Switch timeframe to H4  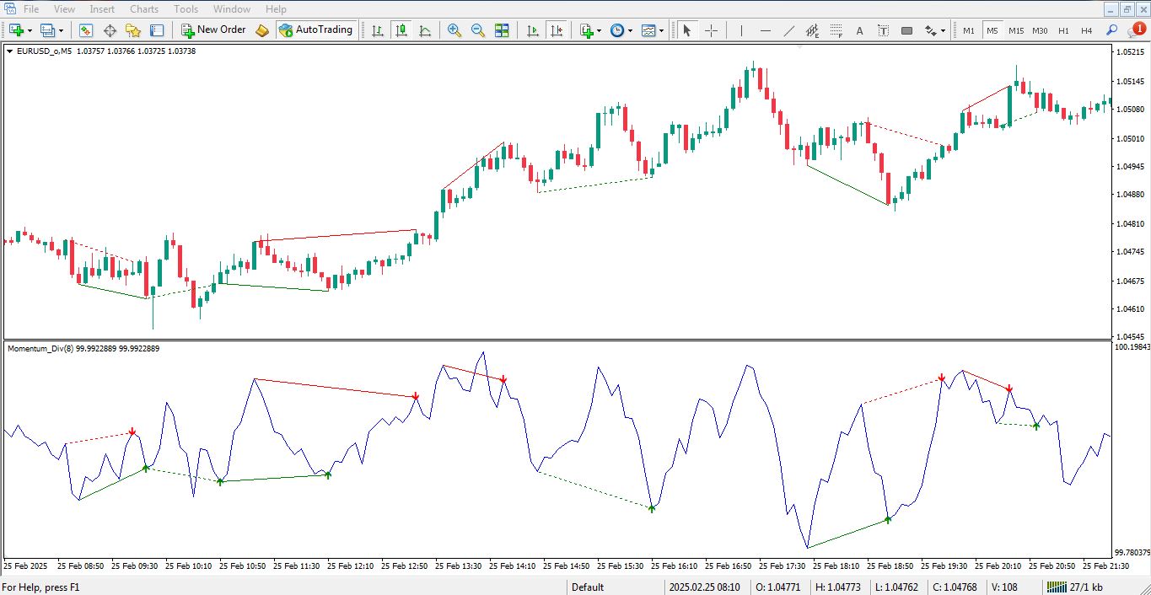point(1087,30)
